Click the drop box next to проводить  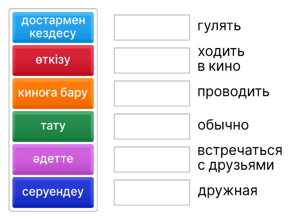[152, 93]
